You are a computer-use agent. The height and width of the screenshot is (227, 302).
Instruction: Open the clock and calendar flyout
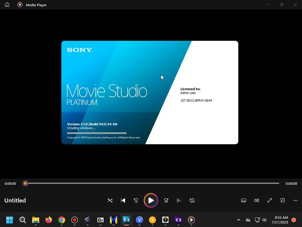point(280,220)
